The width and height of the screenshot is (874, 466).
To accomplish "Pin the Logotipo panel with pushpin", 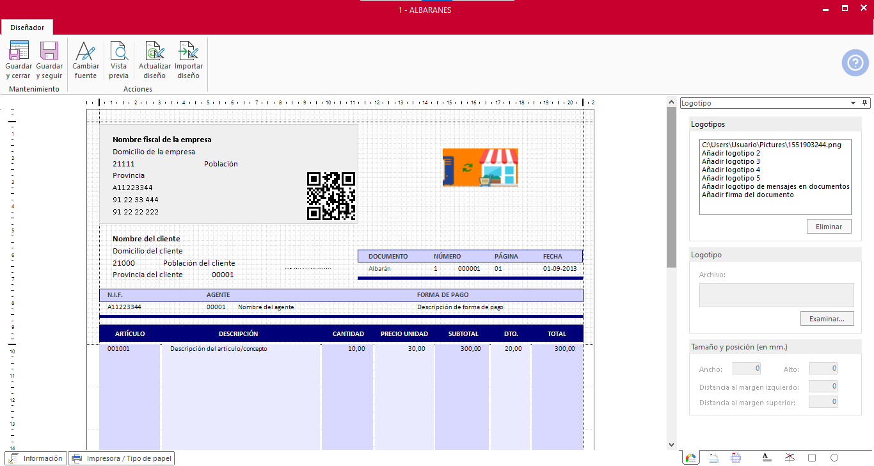I will tap(866, 102).
